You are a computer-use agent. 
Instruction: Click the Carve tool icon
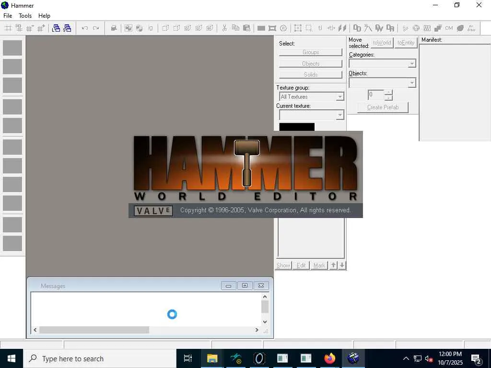coord(114,28)
